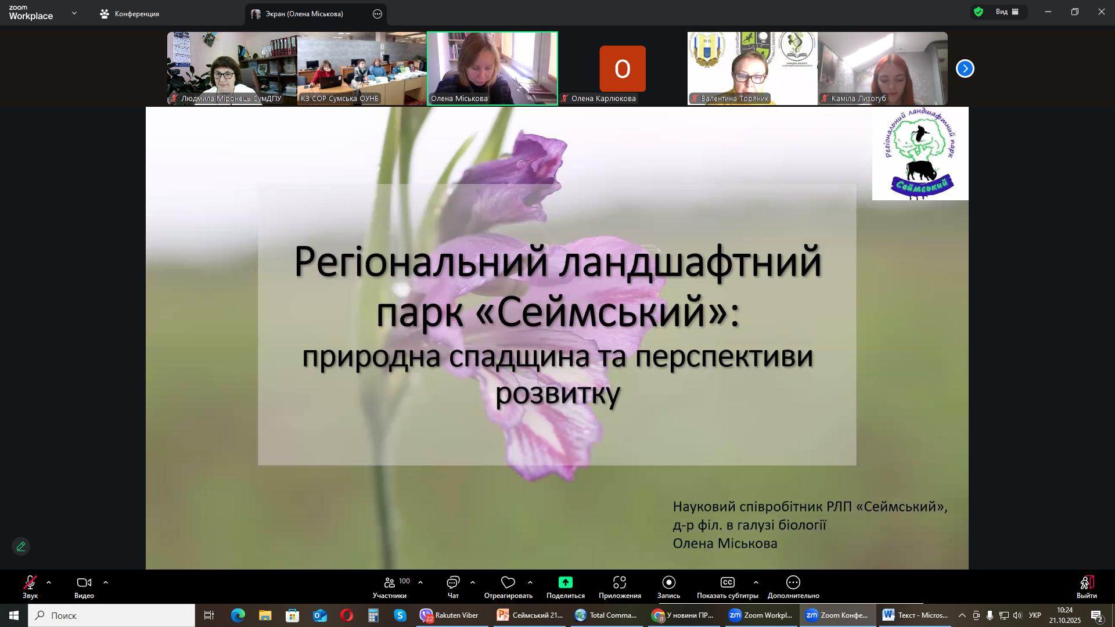Open the Чат chat panel
The image size is (1115, 627).
[x=453, y=586]
